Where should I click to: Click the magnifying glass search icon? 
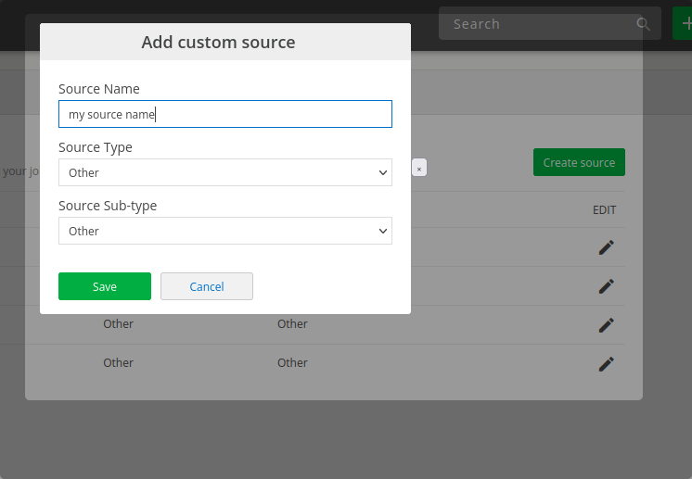pyautogui.click(x=644, y=24)
